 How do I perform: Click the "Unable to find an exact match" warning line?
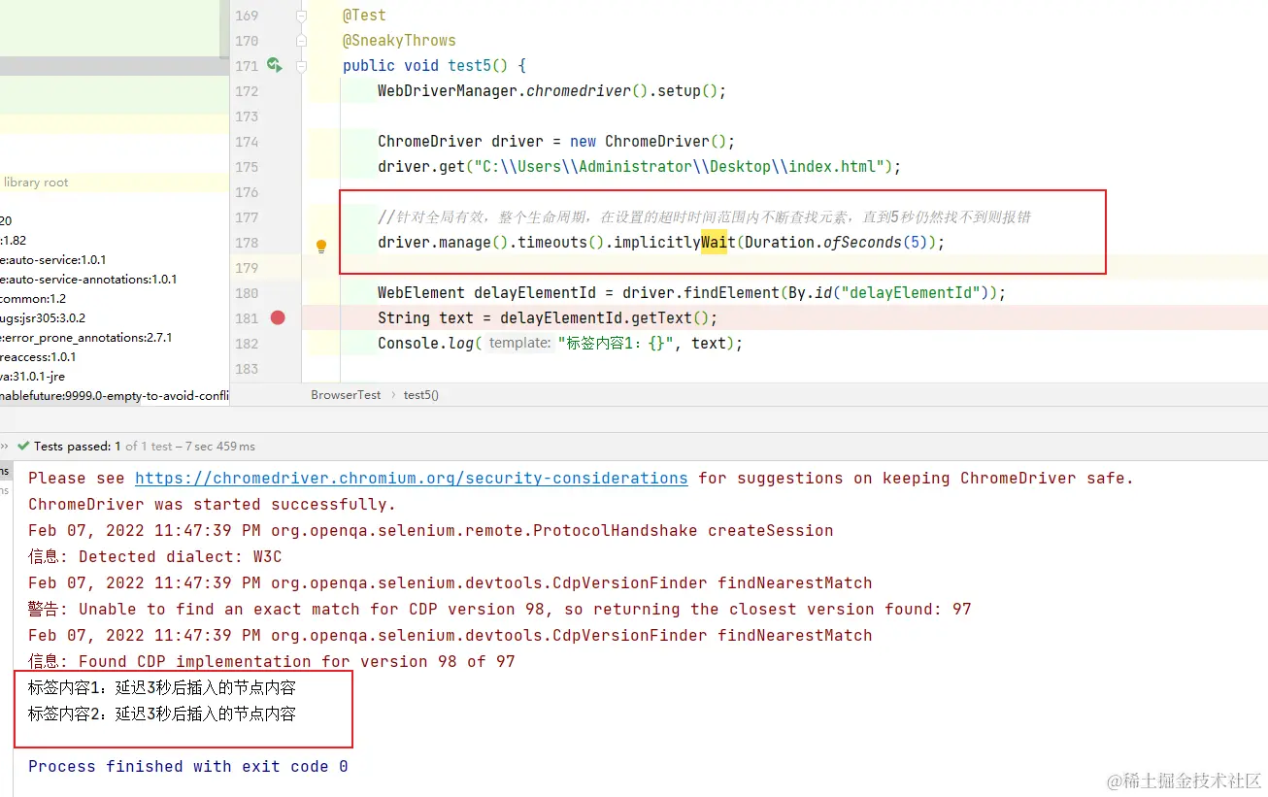point(500,610)
